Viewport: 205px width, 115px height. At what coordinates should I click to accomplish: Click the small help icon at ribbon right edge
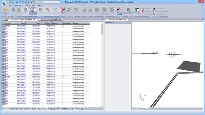coord(202,5)
